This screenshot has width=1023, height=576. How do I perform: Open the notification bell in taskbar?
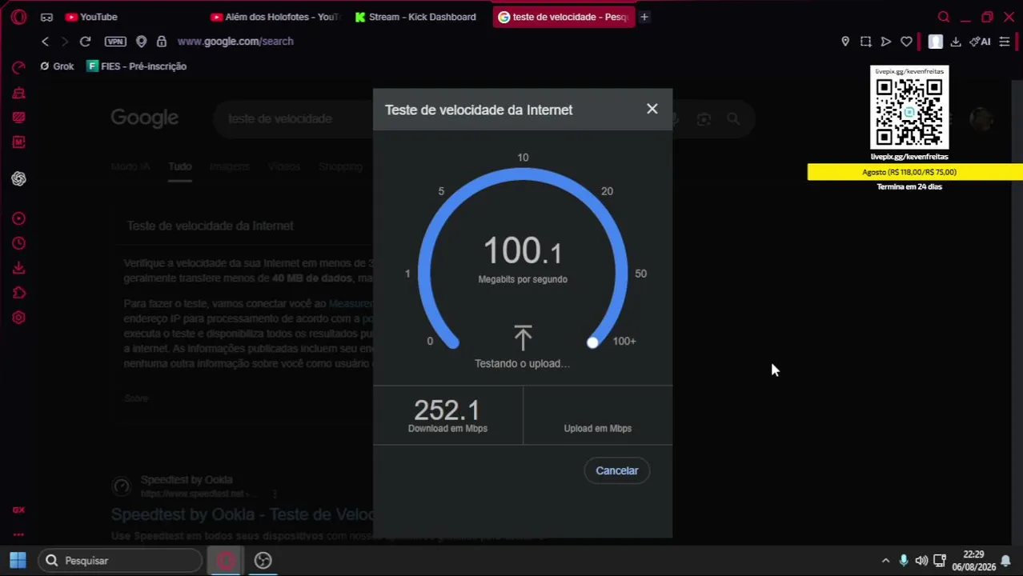click(x=1005, y=562)
